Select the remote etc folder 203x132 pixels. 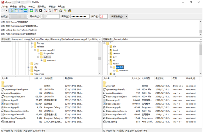tap(114, 60)
